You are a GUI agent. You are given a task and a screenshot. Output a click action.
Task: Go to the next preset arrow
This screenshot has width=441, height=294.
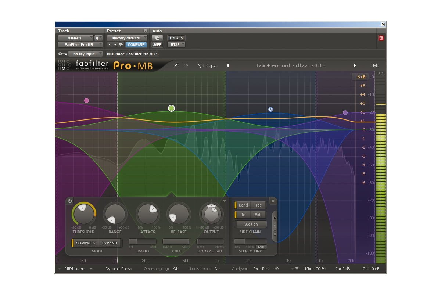click(x=355, y=65)
